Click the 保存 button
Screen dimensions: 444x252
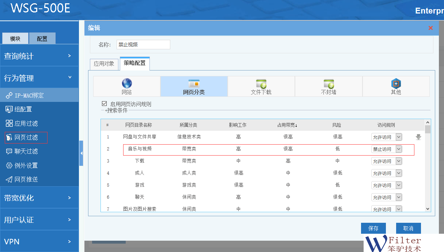click(373, 228)
